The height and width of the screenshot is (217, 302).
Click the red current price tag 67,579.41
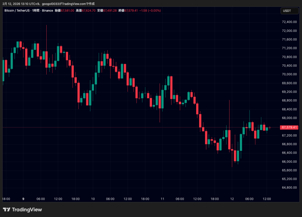[290, 128]
